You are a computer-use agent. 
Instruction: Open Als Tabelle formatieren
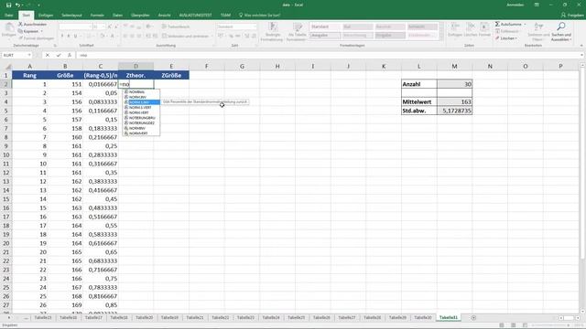(297, 32)
